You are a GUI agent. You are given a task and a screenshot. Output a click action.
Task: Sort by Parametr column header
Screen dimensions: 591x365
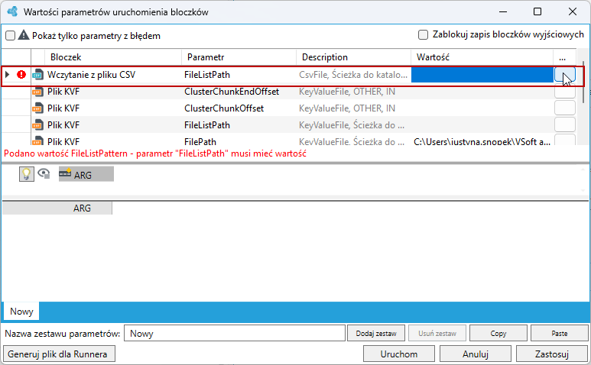pos(239,57)
